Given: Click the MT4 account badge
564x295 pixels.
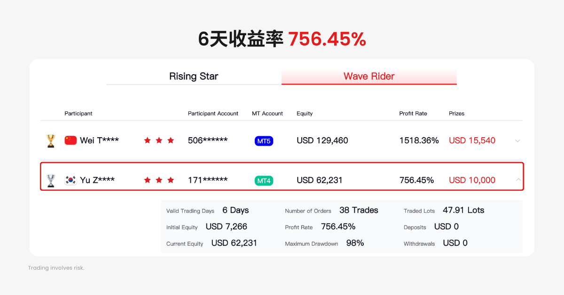Looking at the screenshot, I should (264, 180).
